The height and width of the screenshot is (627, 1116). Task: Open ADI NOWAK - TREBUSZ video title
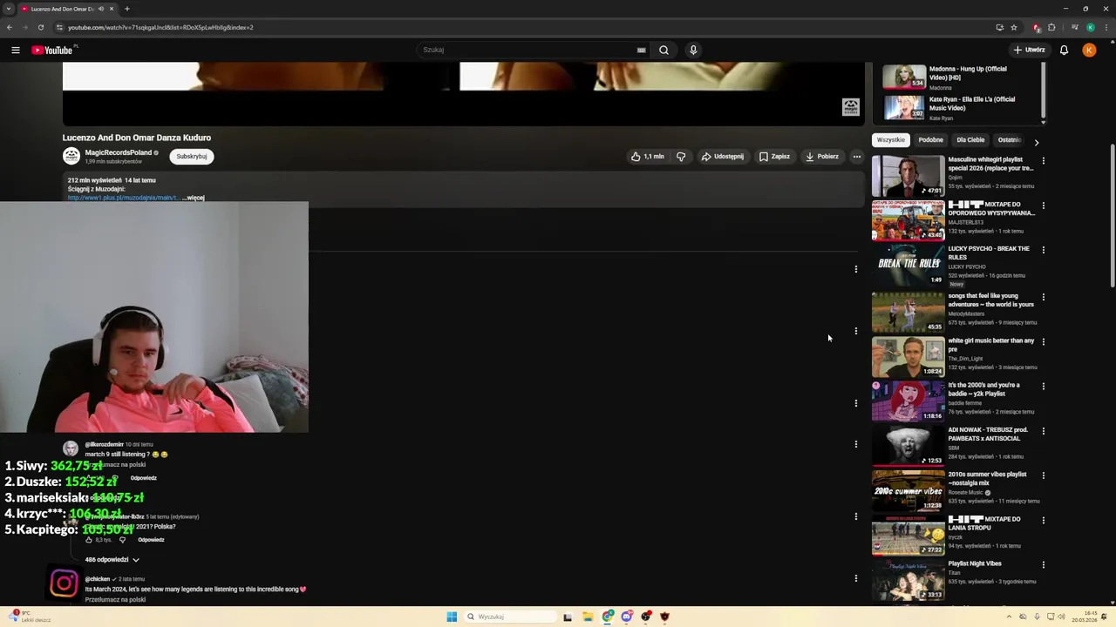[x=988, y=434]
